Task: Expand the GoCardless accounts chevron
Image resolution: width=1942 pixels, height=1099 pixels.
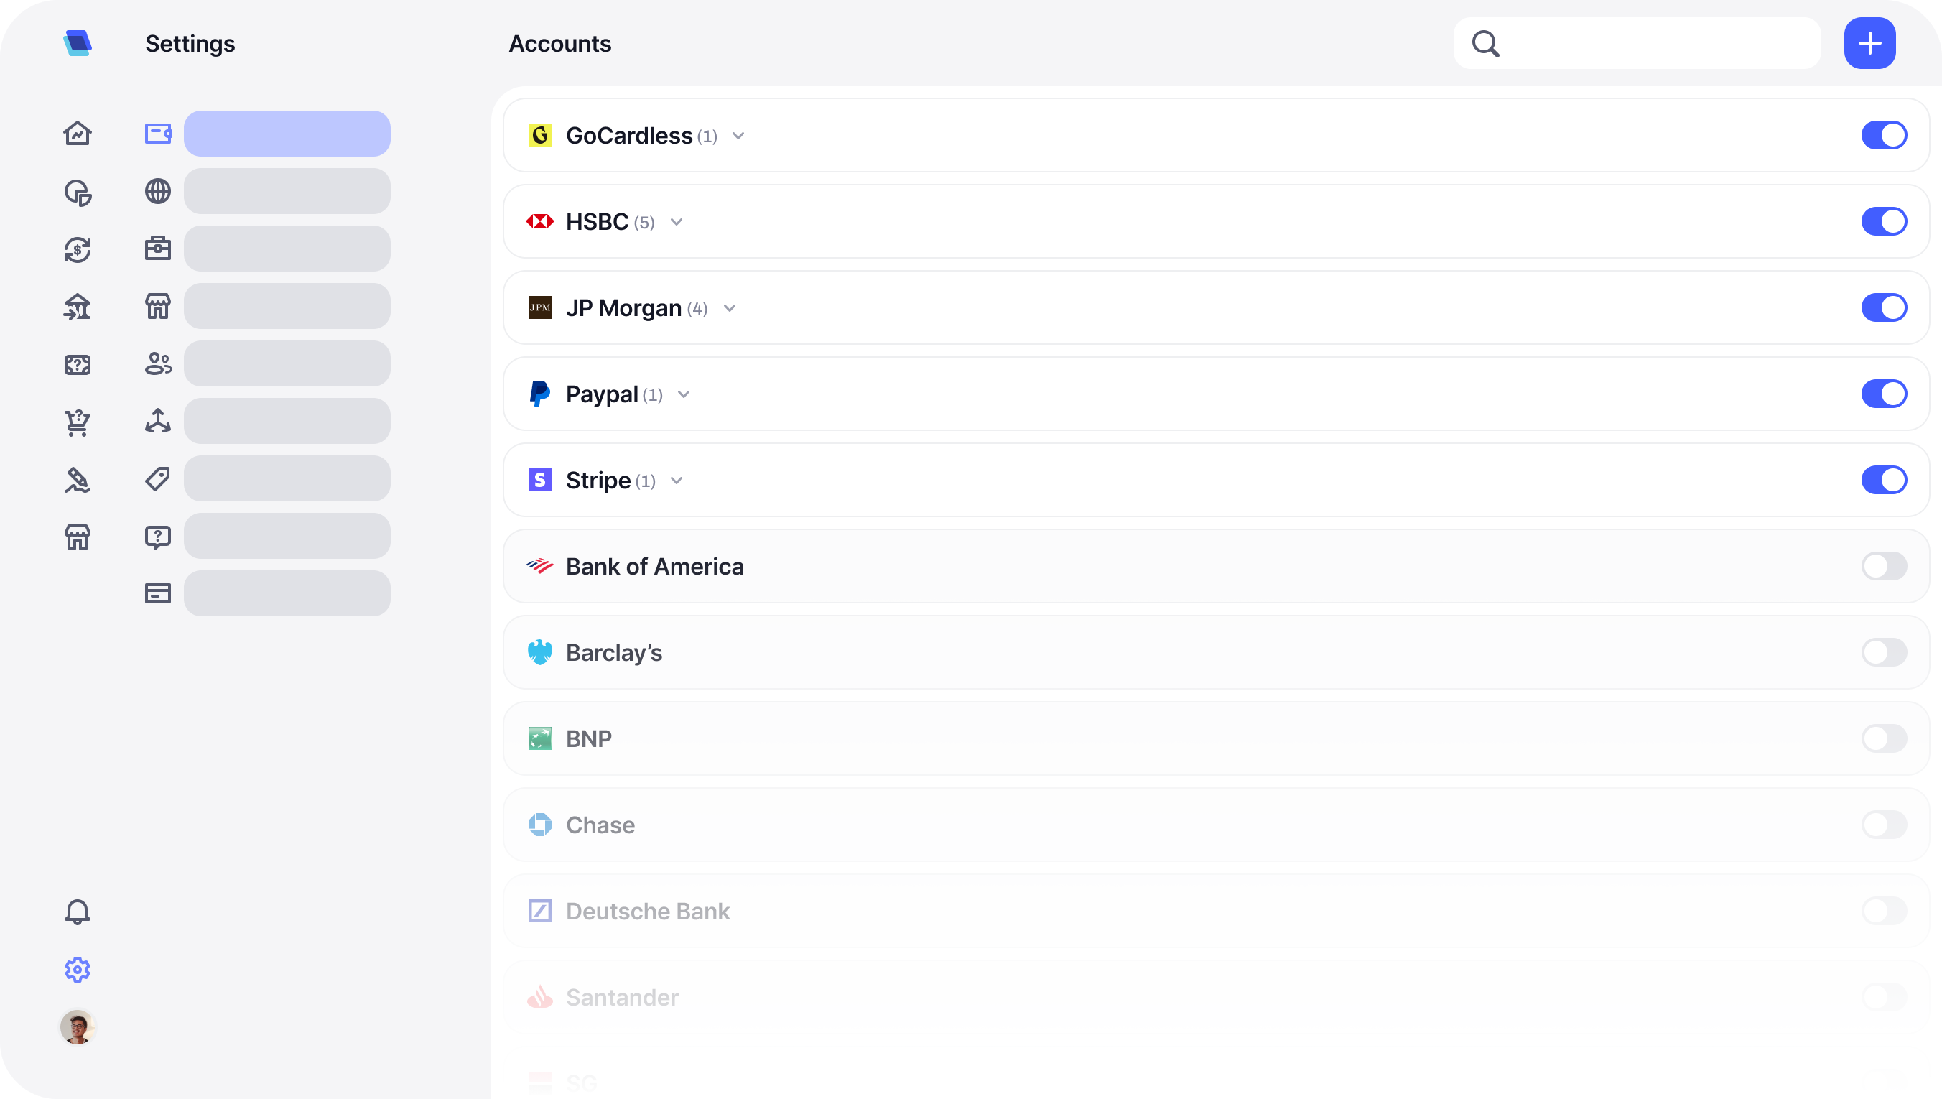Action: pyautogui.click(x=738, y=136)
